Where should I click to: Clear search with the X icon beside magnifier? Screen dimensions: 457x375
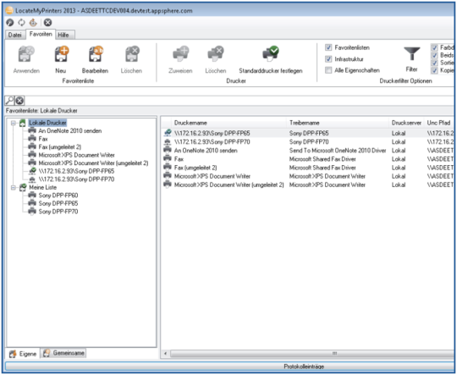[19, 101]
